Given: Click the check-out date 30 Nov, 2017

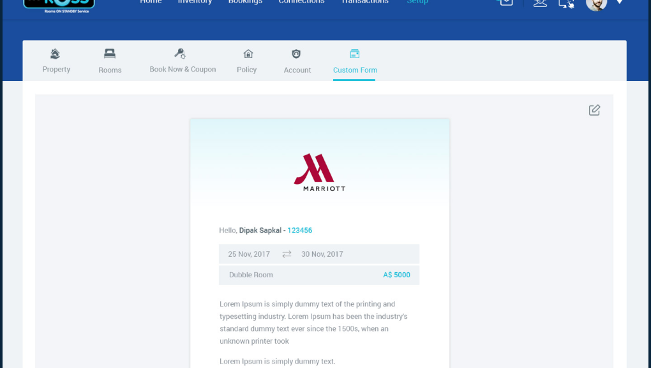Looking at the screenshot, I should pyautogui.click(x=322, y=254).
